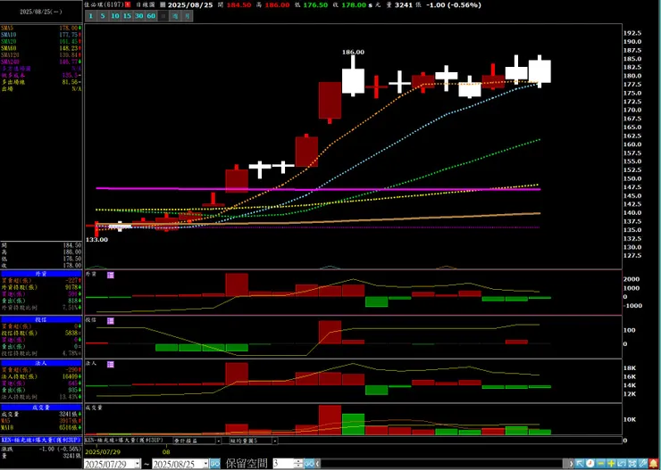Select the blue 法人 panel header

pyautogui.click(x=41, y=363)
